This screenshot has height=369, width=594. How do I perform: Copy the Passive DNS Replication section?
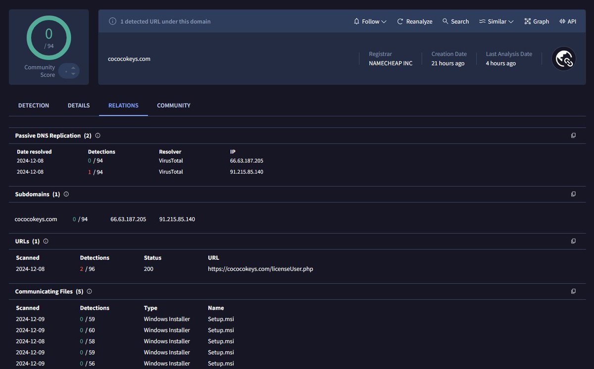tap(573, 135)
